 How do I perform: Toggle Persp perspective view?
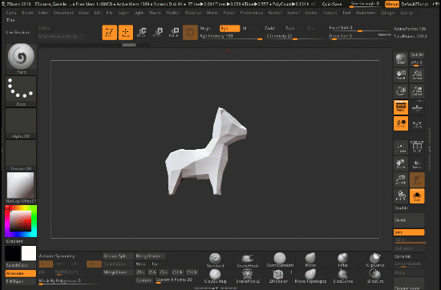pyautogui.click(x=400, y=107)
